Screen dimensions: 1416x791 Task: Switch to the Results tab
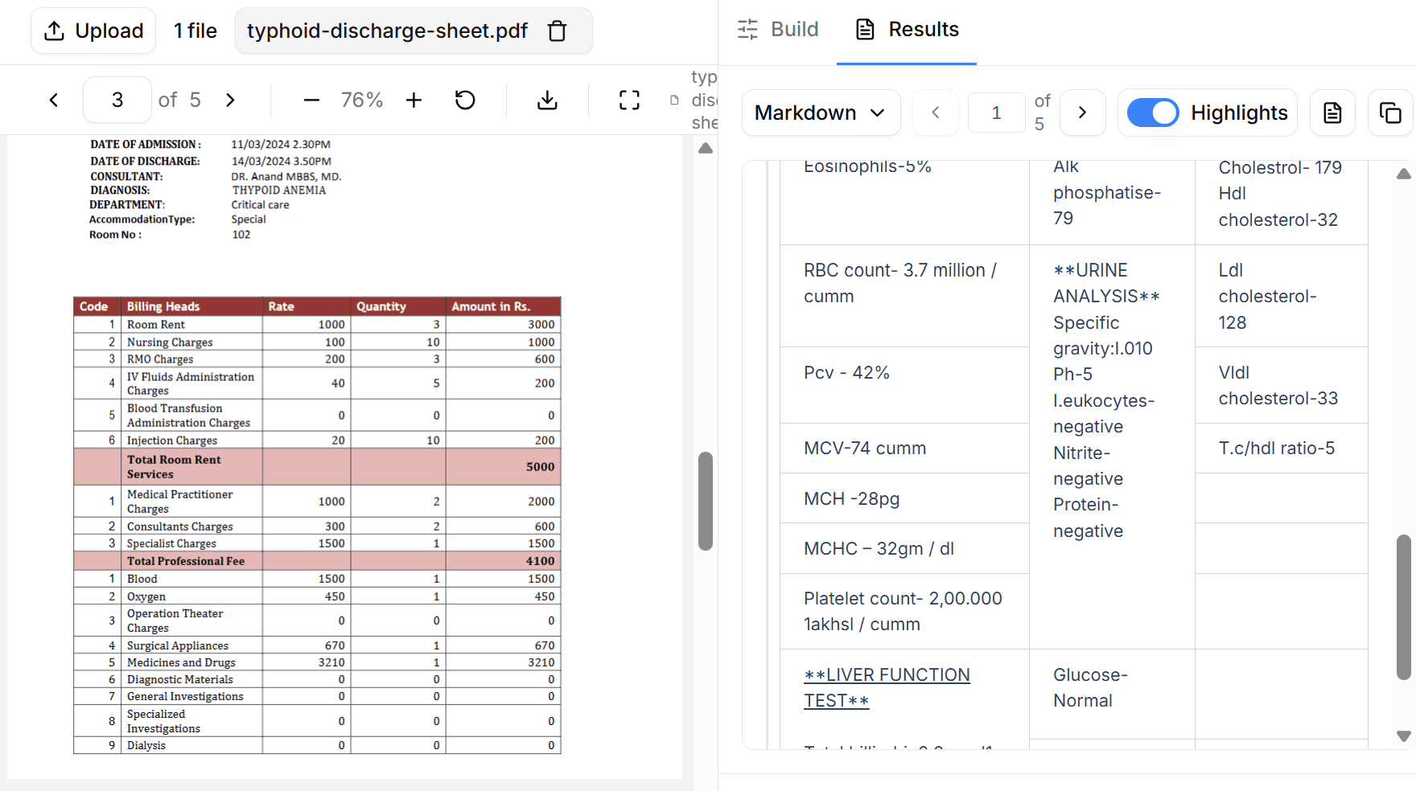906,29
